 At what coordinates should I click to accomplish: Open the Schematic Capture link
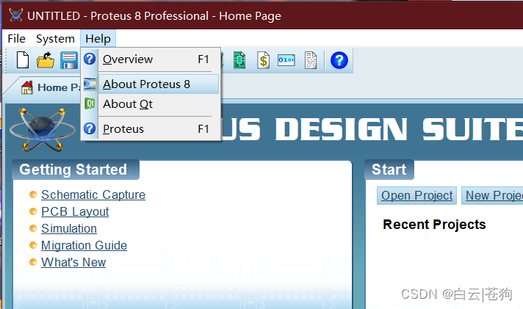tap(93, 195)
